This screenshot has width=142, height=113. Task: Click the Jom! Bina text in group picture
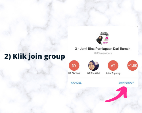click(104, 33)
